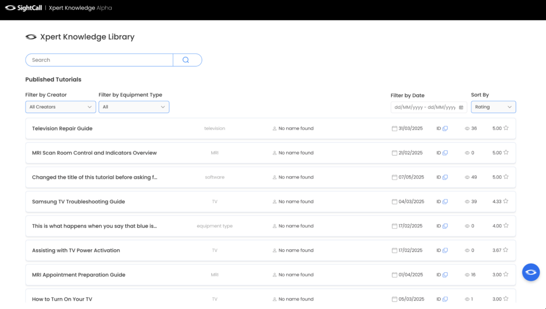The width and height of the screenshot is (546, 309).
Task: Click the eye views icon showing 36
Action: point(467,128)
